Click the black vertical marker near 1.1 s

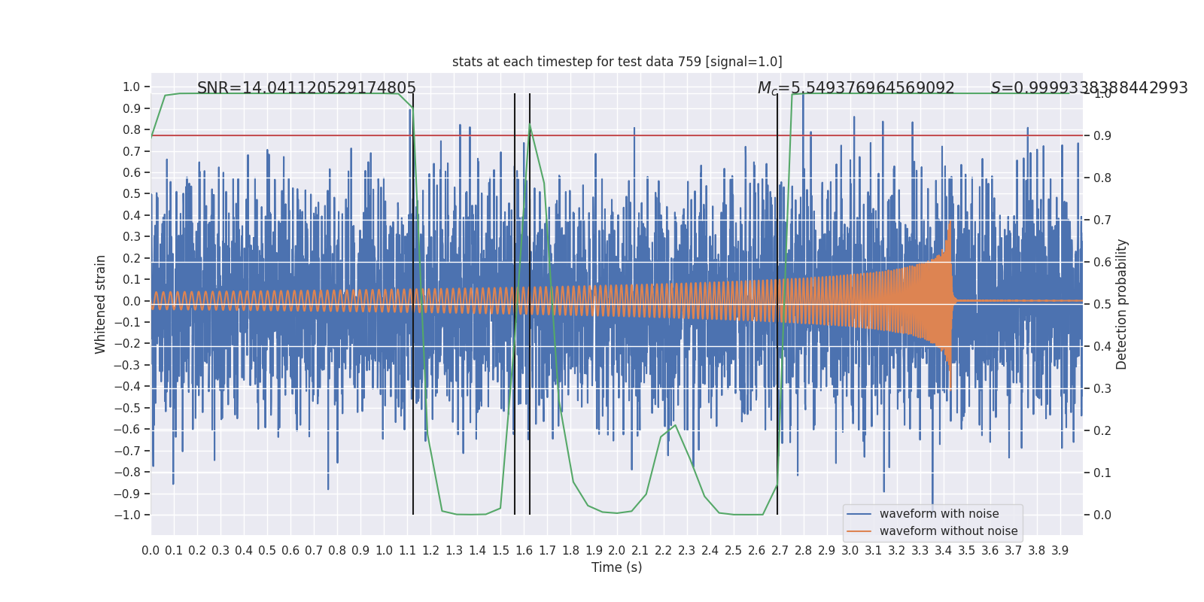tap(413, 304)
